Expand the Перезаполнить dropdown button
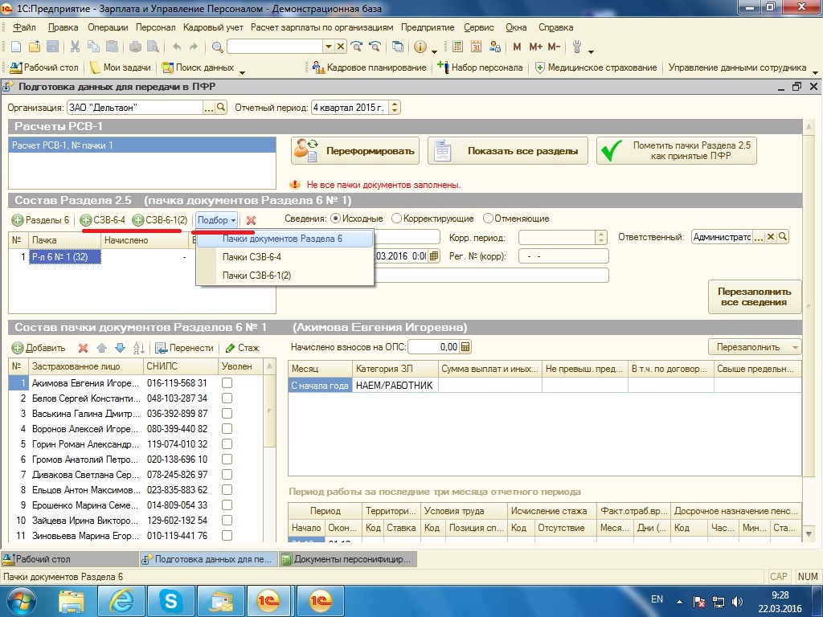The width and height of the screenshot is (823, 617). [x=754, y=347]
